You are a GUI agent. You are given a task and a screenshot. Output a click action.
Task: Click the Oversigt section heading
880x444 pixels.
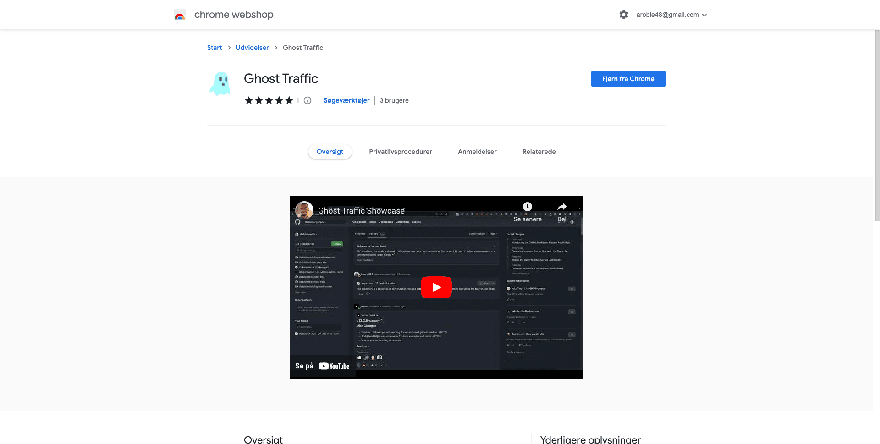coord(263,439)
